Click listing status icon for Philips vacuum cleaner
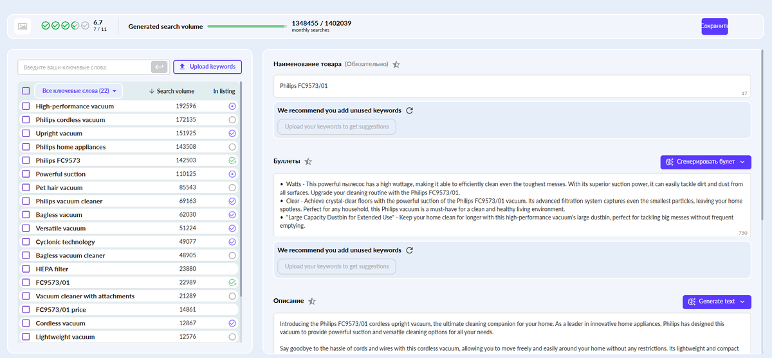Screen dimensions: 772x358 [x=232, y=201]
